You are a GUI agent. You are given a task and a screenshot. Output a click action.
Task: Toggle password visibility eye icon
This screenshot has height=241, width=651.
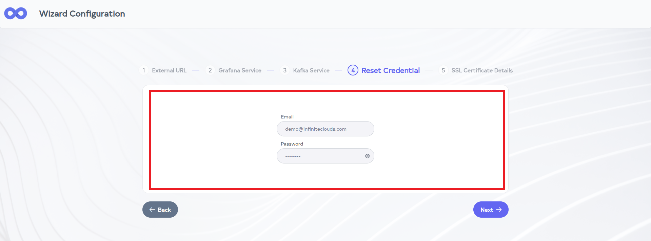click(367, 156)
